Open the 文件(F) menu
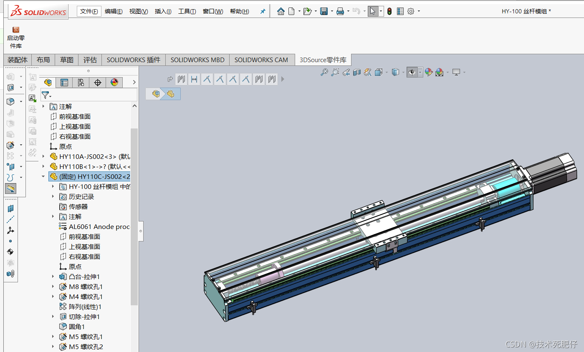The width and height of the screenshot is (584, 352). coord(89,11)
